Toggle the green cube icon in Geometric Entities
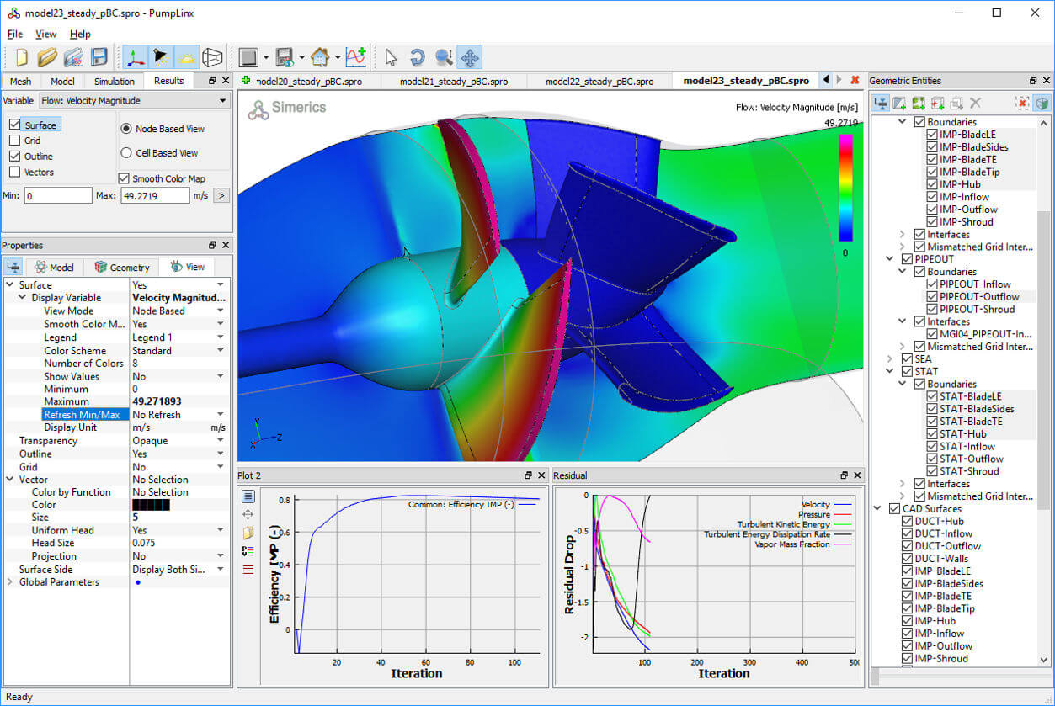 (1042, 103)
